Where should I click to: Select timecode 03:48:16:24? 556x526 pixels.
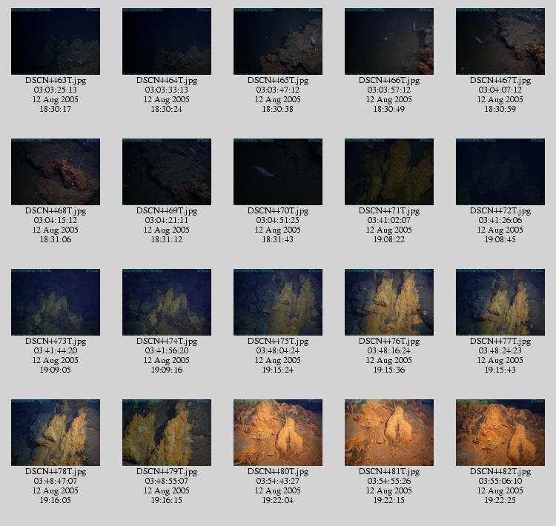389,350
